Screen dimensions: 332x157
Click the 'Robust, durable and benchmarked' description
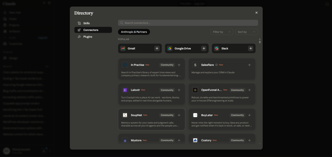[x=220, y=99]
